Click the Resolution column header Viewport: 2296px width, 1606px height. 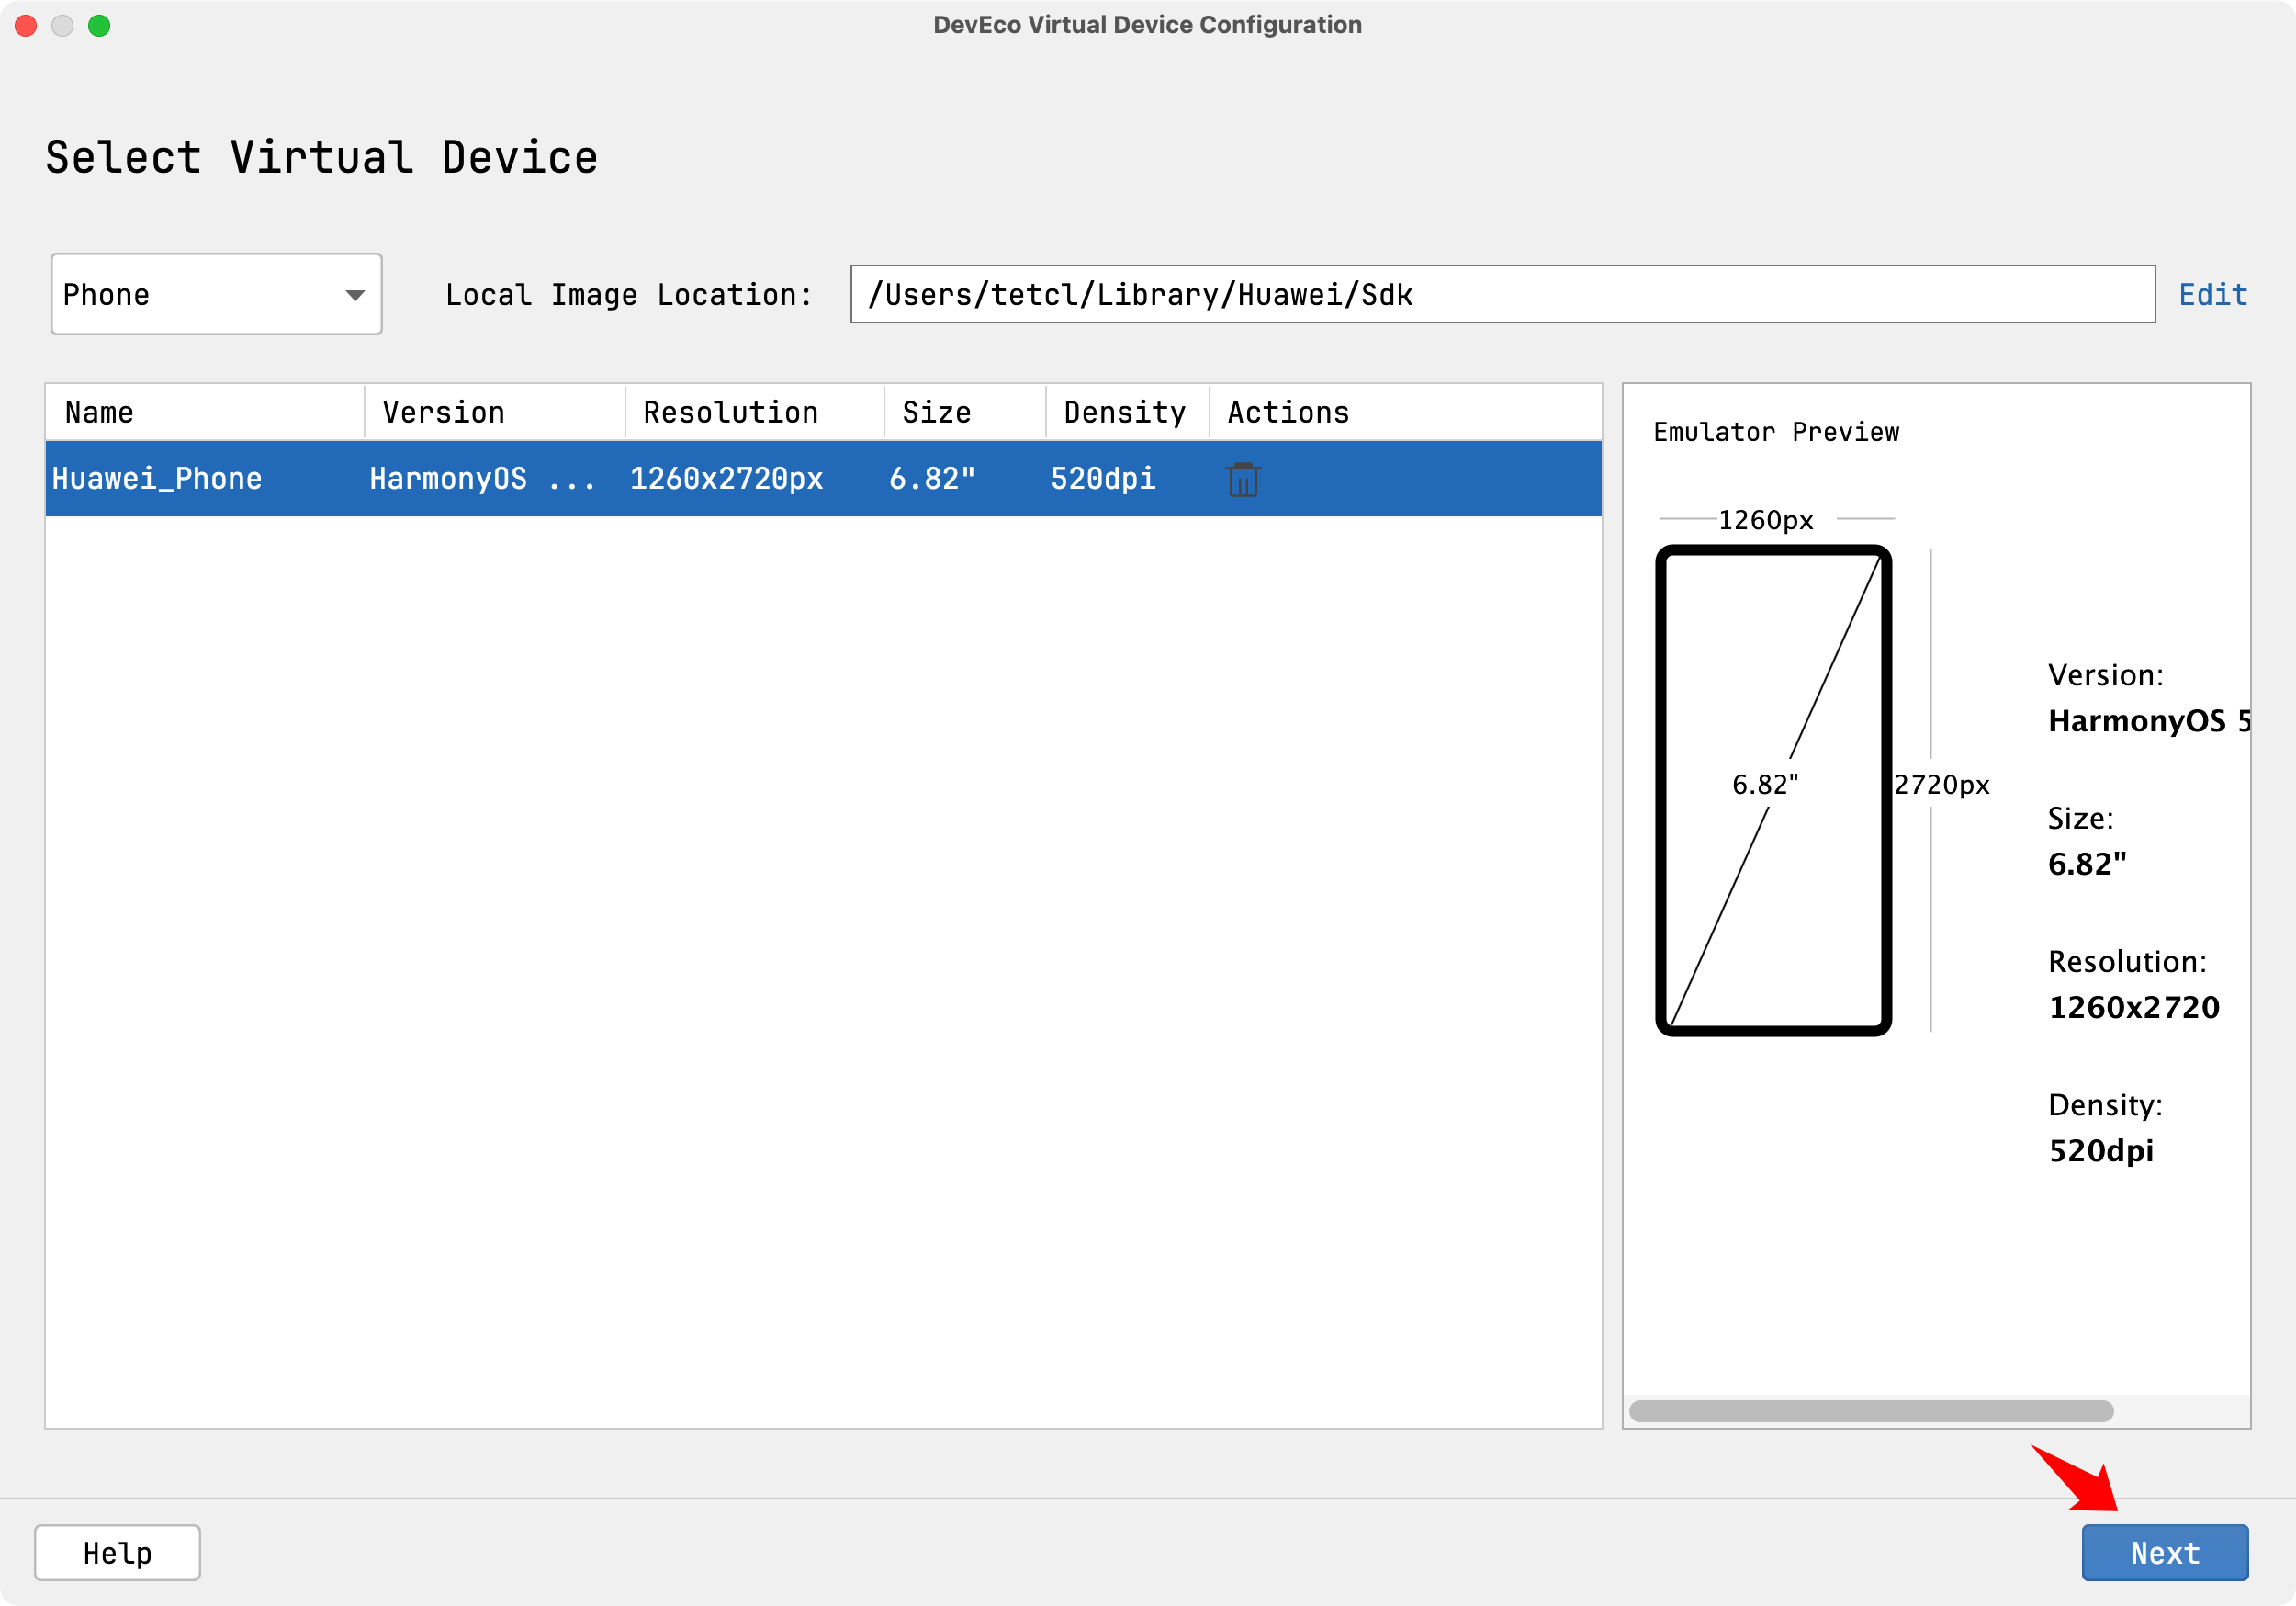730,413
